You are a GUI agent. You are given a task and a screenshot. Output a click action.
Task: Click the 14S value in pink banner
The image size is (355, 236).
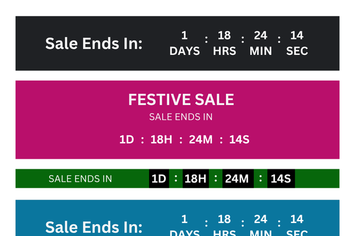coord(239,140)
